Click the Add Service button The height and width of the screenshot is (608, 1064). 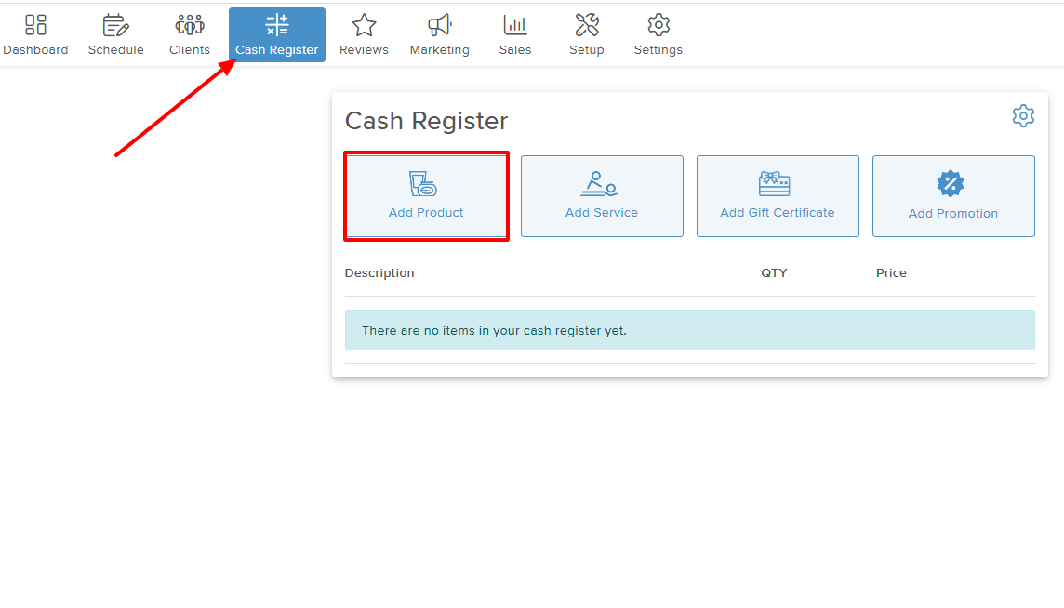(602, 196)
